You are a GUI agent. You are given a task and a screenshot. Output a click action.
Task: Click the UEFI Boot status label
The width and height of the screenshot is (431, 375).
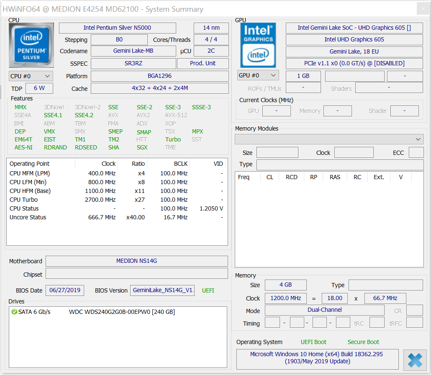point(313,342)
